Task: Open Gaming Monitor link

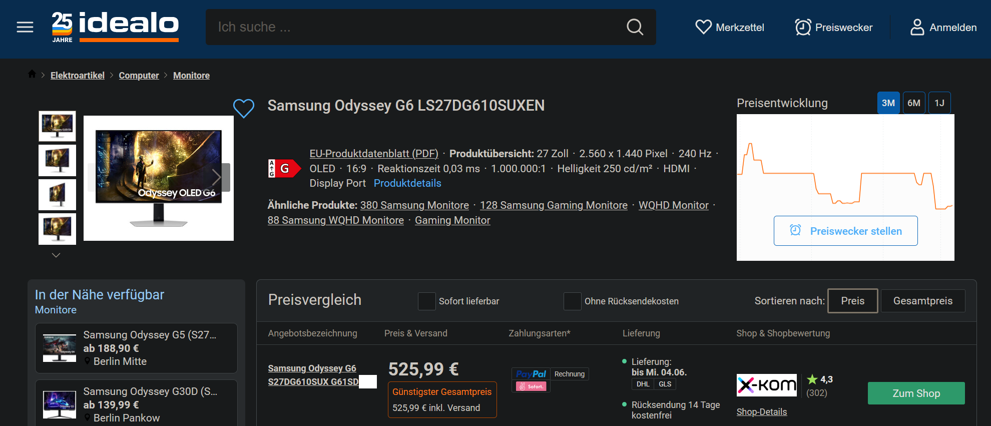Action: (452, 220)
